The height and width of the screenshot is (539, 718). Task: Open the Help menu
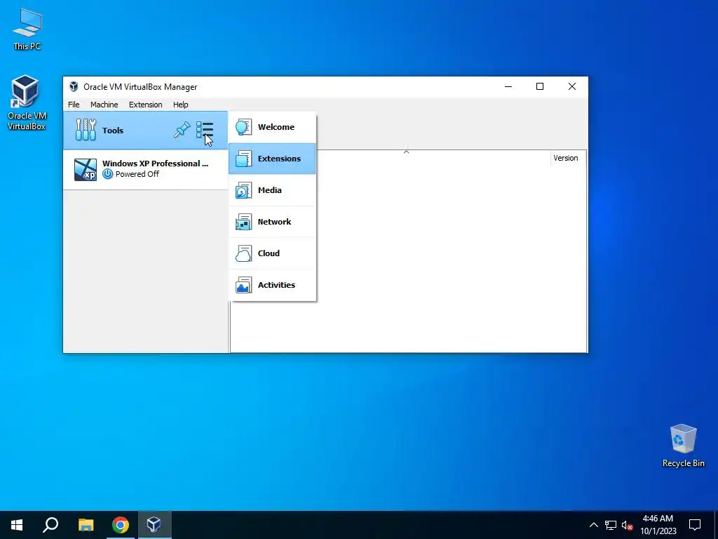click(x=180, y=105)
